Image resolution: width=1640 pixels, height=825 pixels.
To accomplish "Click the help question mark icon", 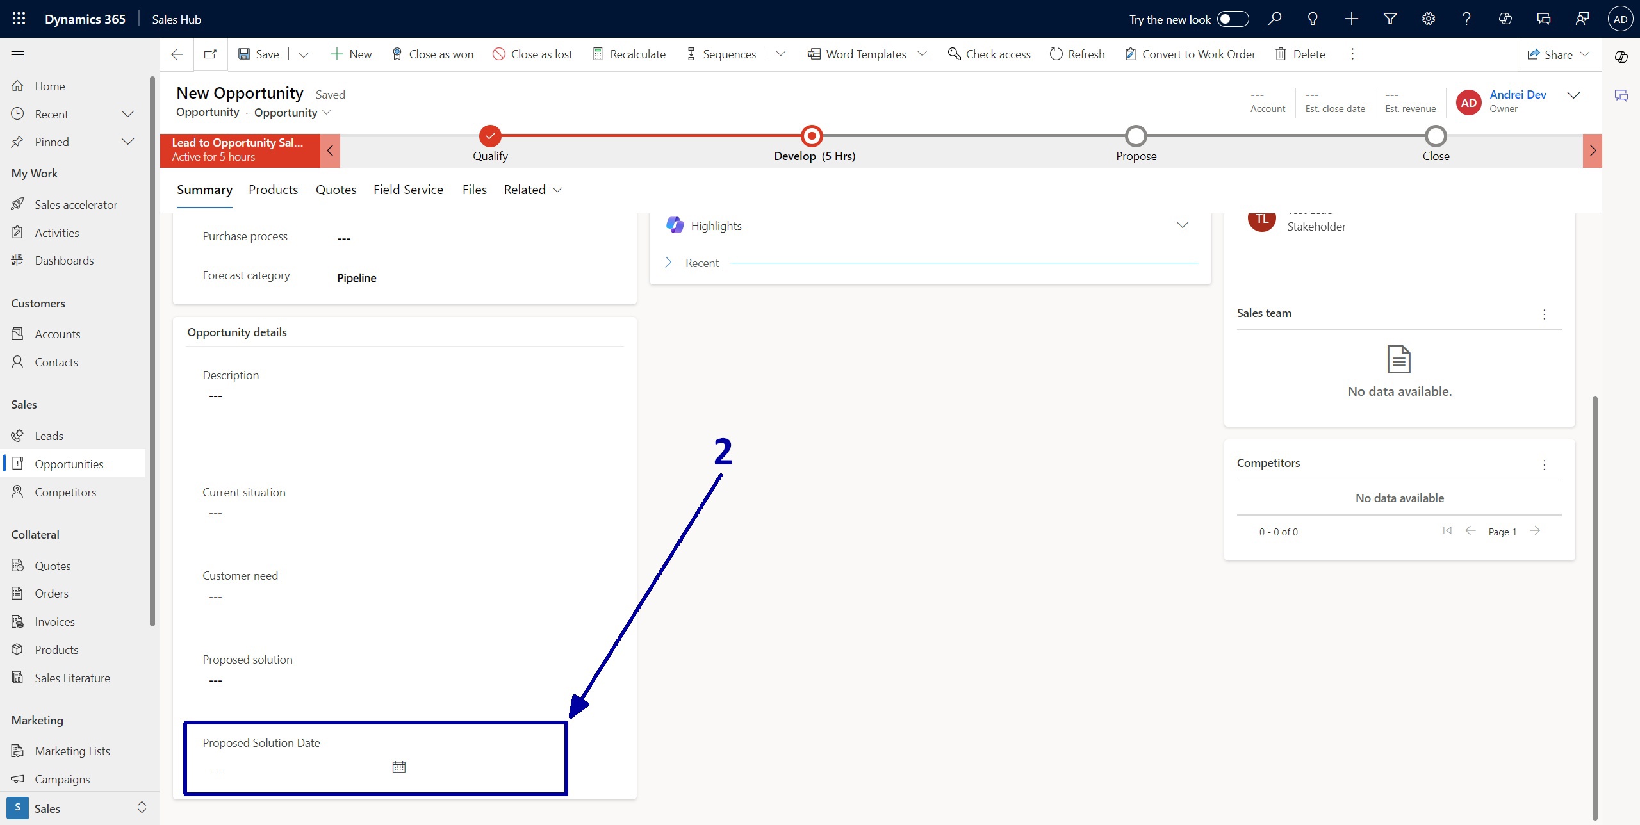I will coord(1466,19).
